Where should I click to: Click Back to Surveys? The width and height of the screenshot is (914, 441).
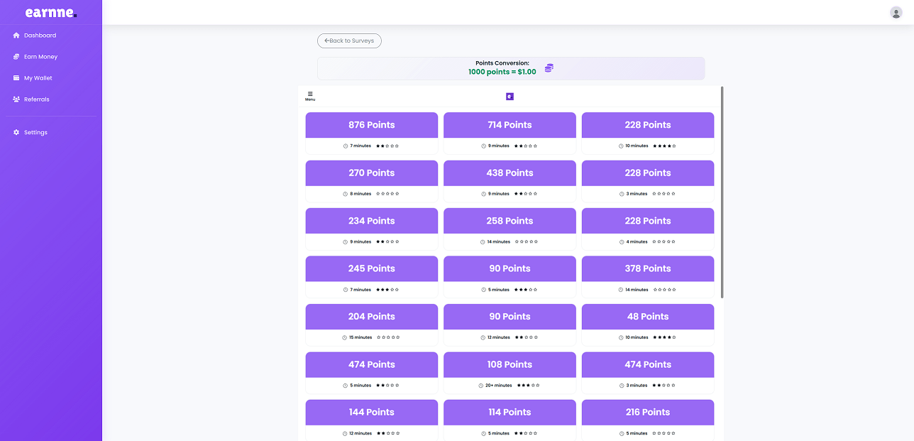click(x=349, y=40)
